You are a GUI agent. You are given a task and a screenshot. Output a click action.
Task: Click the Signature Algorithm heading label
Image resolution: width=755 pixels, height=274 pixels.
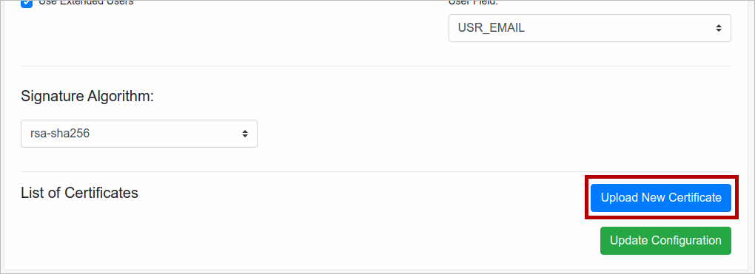[87, 97]
